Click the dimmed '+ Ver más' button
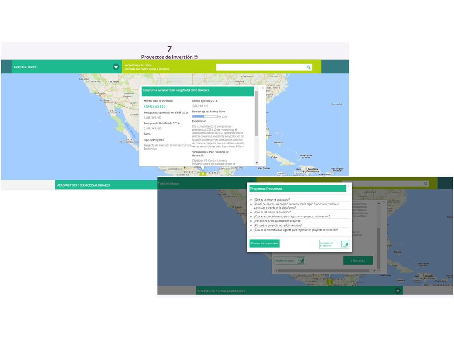454x340 pixels. pos(358,261)
